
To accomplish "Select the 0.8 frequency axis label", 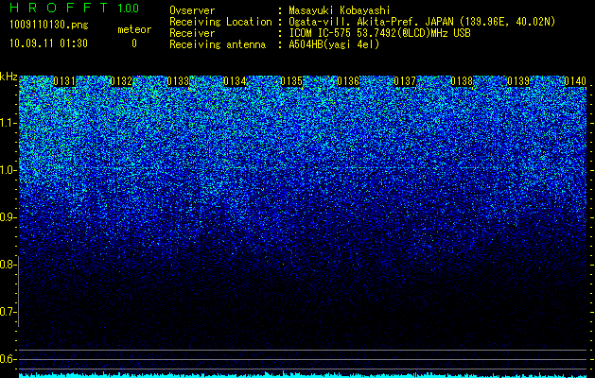I will (x=7, y=265).
